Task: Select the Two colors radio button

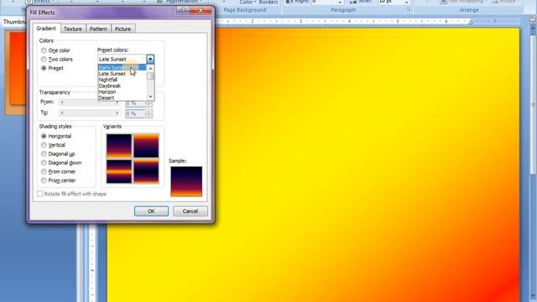Action: (x=44, y=60)
